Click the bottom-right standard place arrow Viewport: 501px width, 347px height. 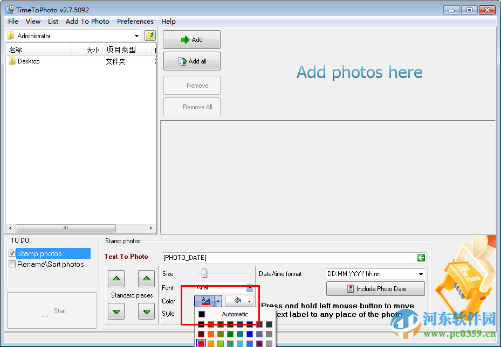146,311
